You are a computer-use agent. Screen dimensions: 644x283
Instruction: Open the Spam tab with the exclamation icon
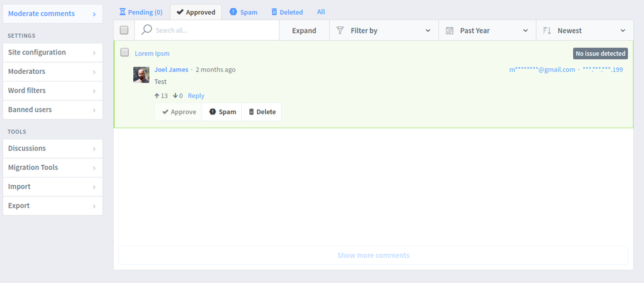point(244,12)
